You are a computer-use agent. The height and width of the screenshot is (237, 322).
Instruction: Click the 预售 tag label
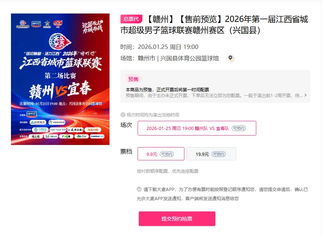coord(133,79)
